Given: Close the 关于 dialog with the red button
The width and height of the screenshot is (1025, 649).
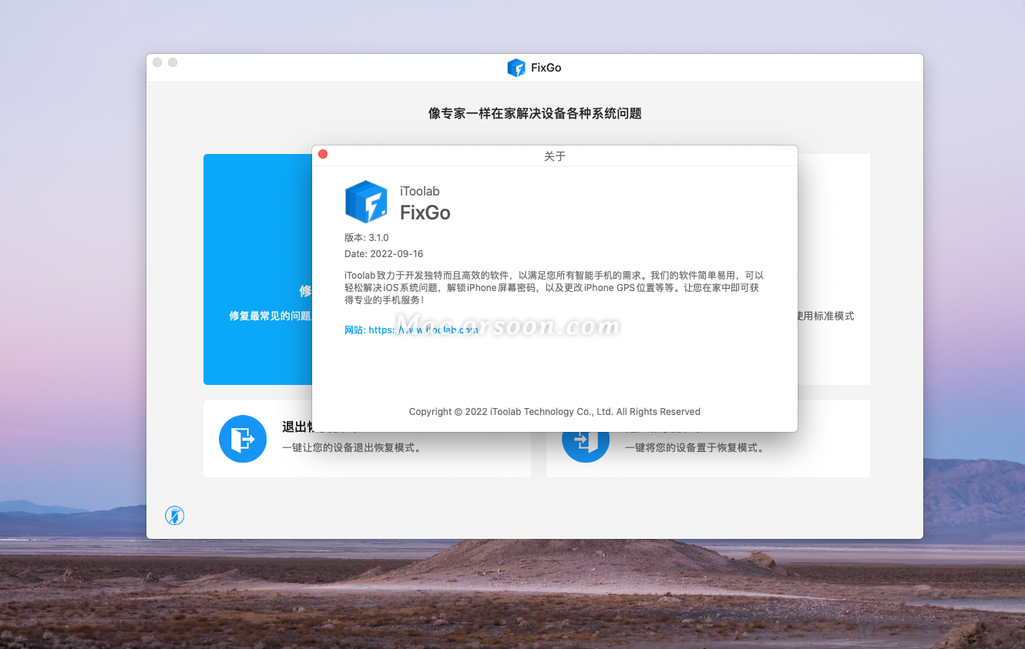Looking at the screenshot, I should point(323,154).
